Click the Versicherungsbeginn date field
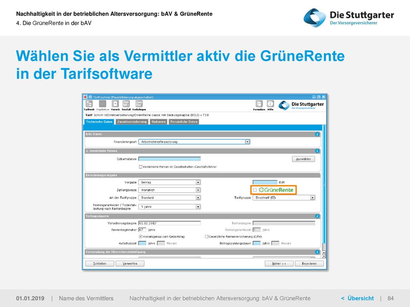Viewport: 410px width, 307px height. click(x=169, y=223)
